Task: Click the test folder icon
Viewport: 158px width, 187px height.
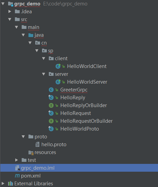Action: pyautogui.click(x=24, y=160)
